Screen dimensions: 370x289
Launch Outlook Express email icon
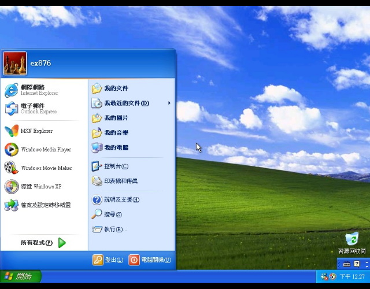coord(12,108)
